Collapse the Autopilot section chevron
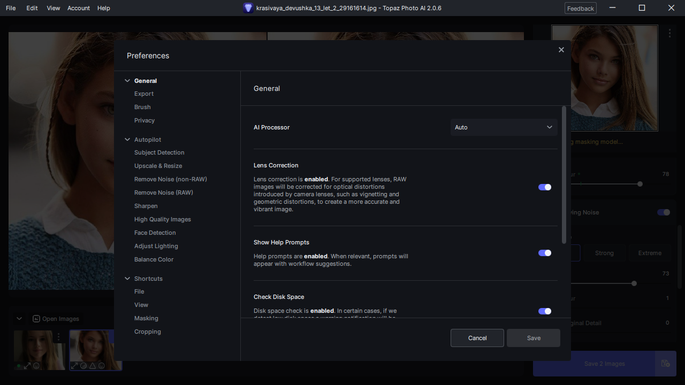Viewport: 685px width, 385px height. (x=127, y=140)
